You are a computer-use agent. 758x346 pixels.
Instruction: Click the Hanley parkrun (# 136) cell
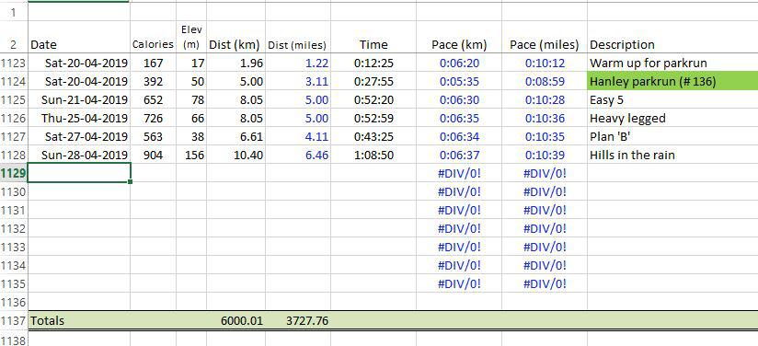(672, 81)
